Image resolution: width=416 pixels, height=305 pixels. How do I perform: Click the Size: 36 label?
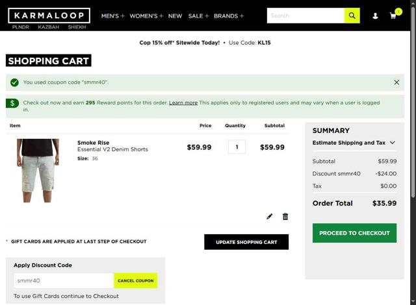point(88,158)
